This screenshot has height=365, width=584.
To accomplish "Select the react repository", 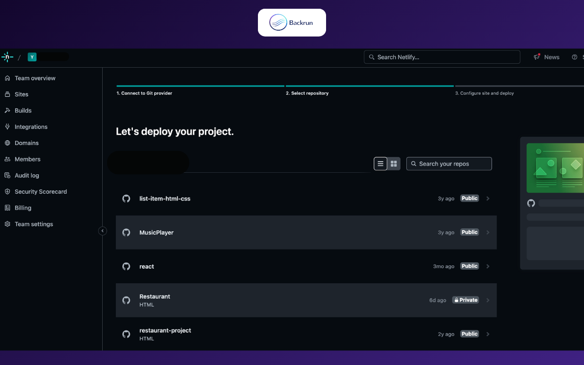I will (x=146, y=266).
